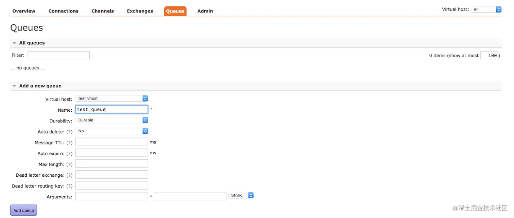Image resolution: width=514 pixels, height=218 pixels.
Task: Click the Arguments value input field
Action: (190, 196)
